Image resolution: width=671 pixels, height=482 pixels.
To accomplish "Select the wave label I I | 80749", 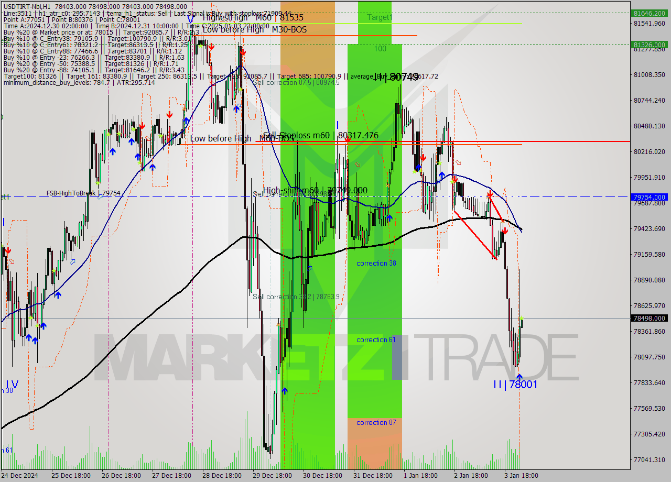I will (x=396, y=77).
